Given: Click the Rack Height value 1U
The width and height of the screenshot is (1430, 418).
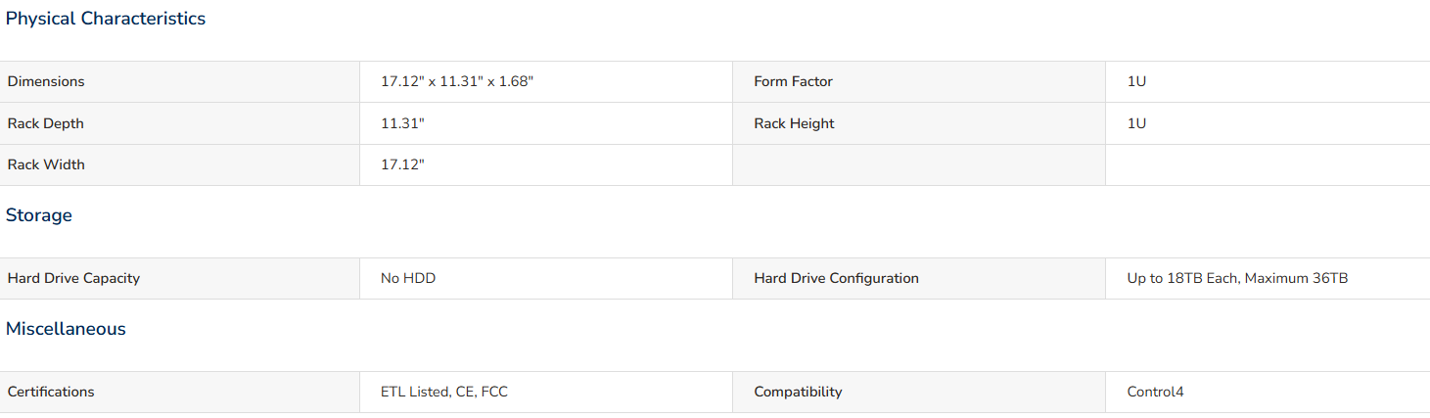Looking at the screenshot, I should 1136,123.
